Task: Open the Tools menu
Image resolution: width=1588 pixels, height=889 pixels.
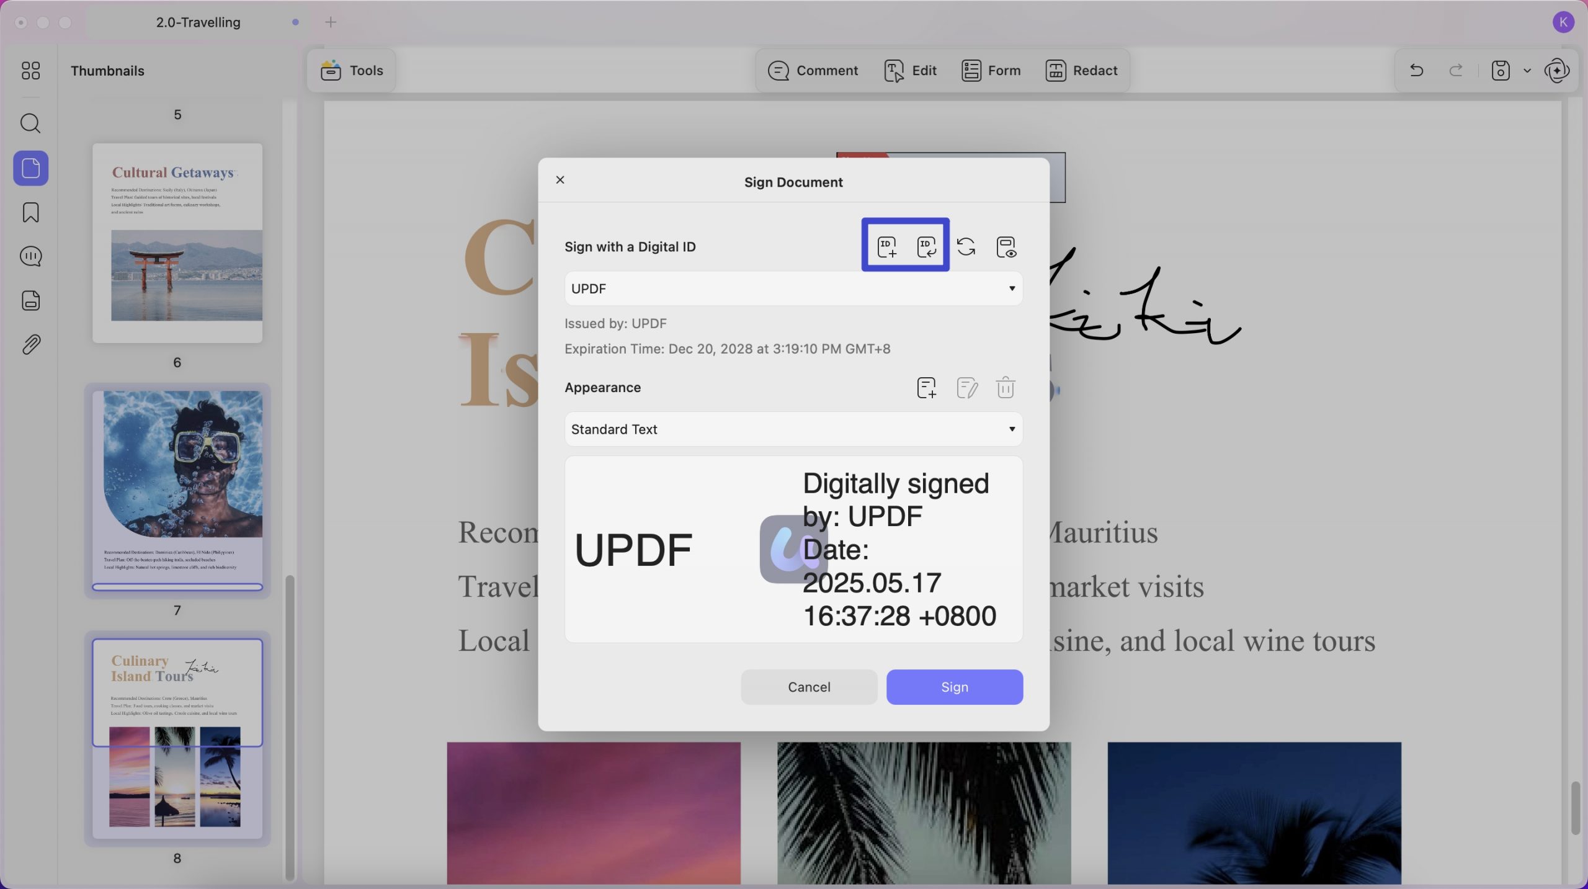Action: tap(352, 71)
